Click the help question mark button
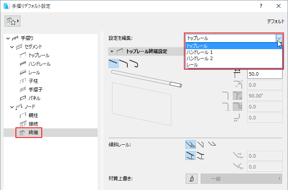This screenshot has height=190, width=288. pos(261,6)
